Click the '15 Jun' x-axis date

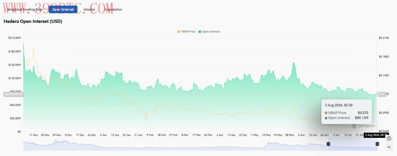coord(313,135)
